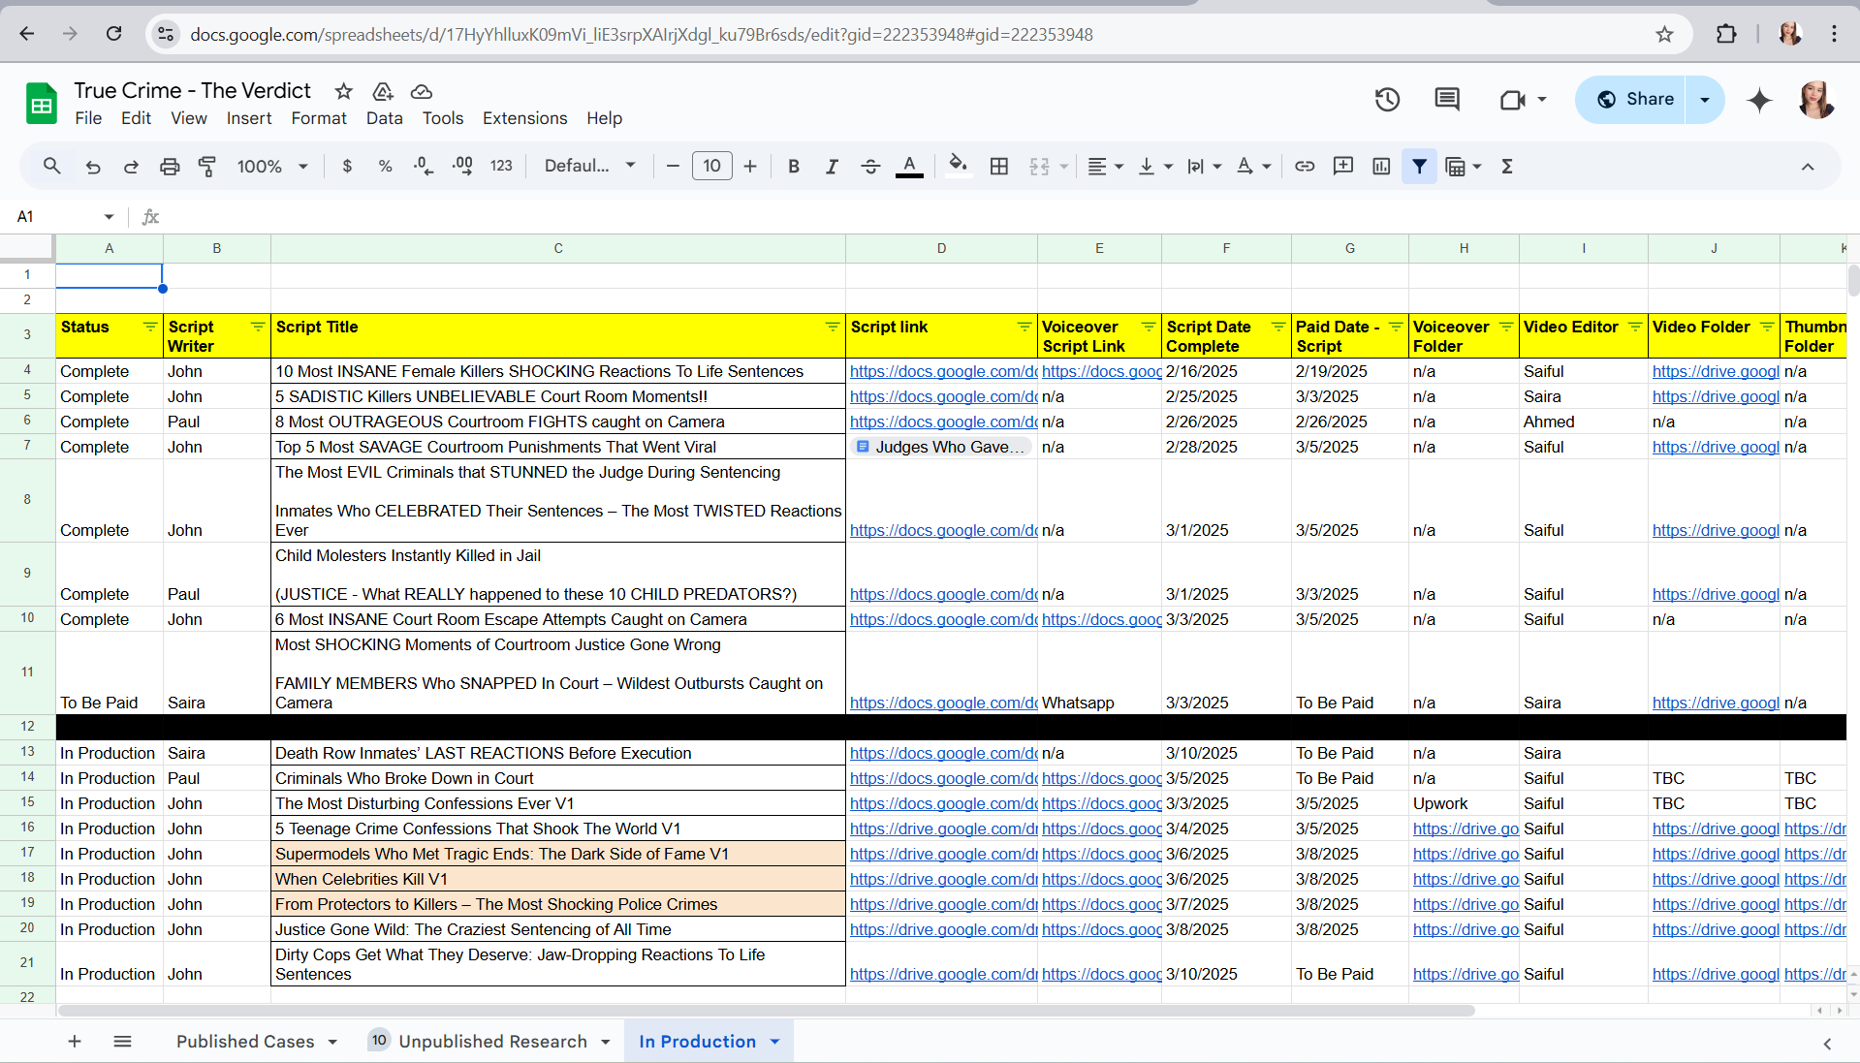
Task: Open all comments icon near Share
Action: point(1447,99)
